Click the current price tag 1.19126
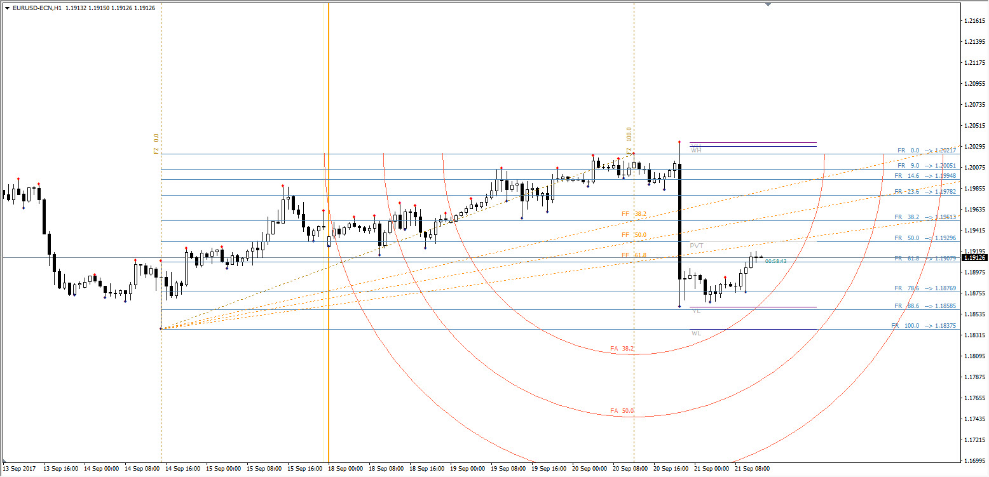Viewport: 989px width, 477px height. point(975,257)
